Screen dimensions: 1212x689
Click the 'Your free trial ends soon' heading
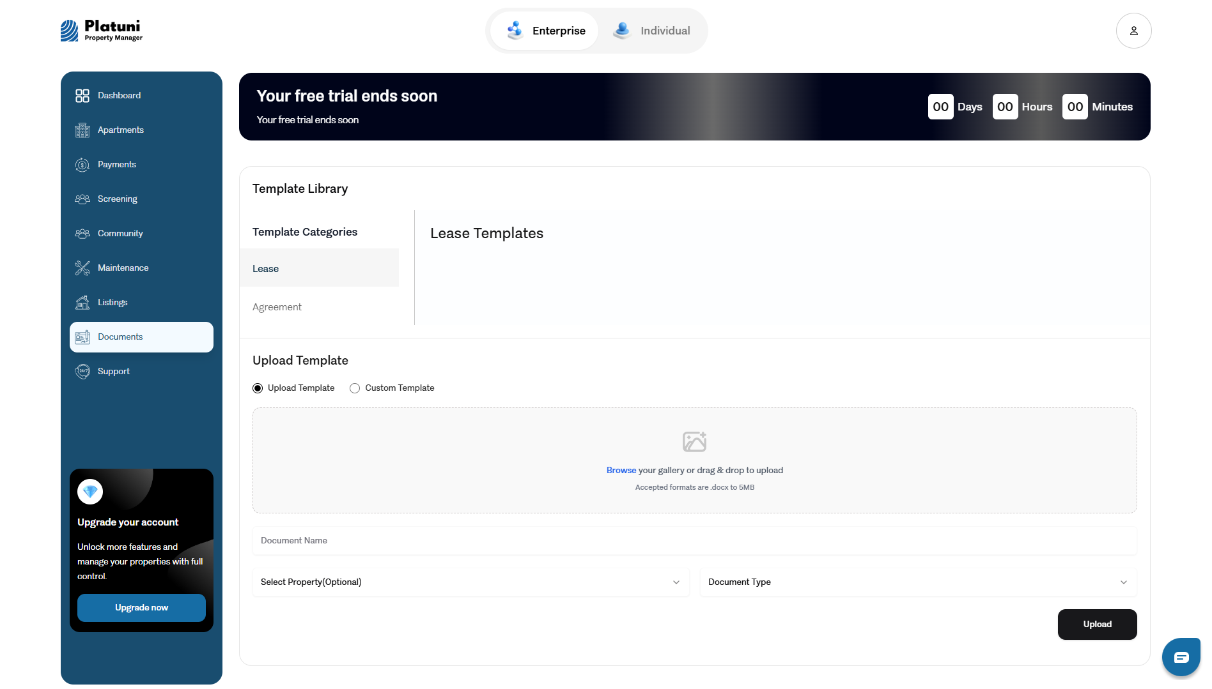click(x=347, y=96)
